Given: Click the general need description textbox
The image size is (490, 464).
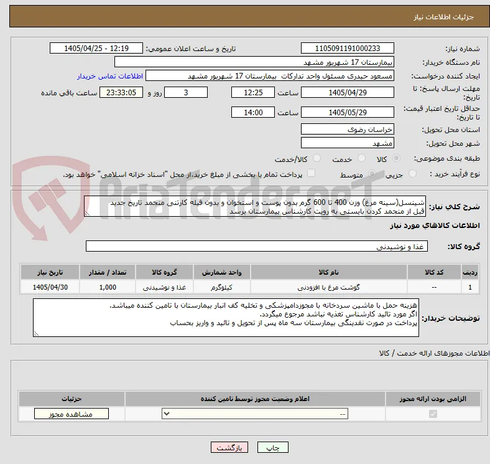Looking at the screenshot, I should coord(255,206).
